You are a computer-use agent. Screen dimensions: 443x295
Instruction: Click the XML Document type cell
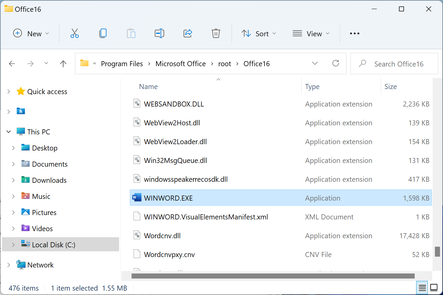click(329, 217)
